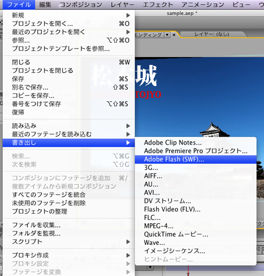Screen dimensions: 264x276
Task: Choose 参照... menu item
Action: click(x=69, y=40)
